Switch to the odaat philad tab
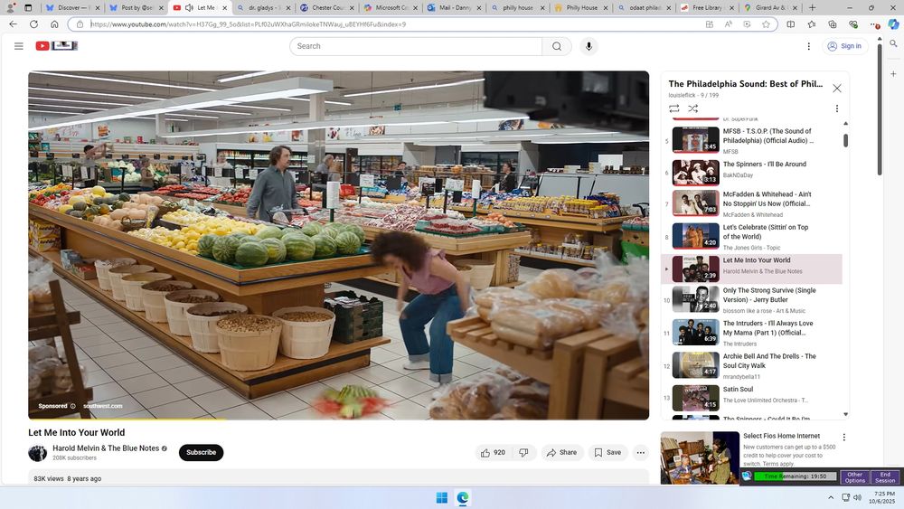This screenshot has width=904, height=509. tap(645, 7)
